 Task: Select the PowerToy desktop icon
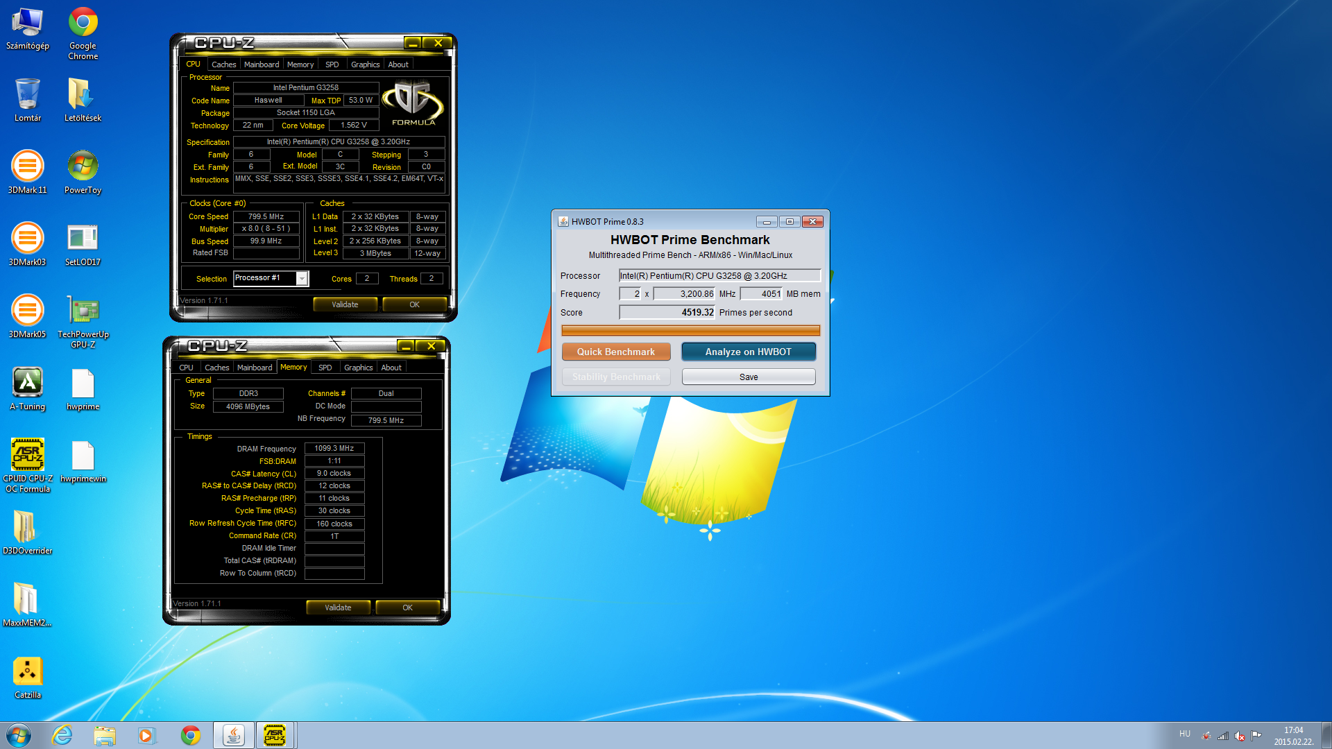(x=83, y=172)
